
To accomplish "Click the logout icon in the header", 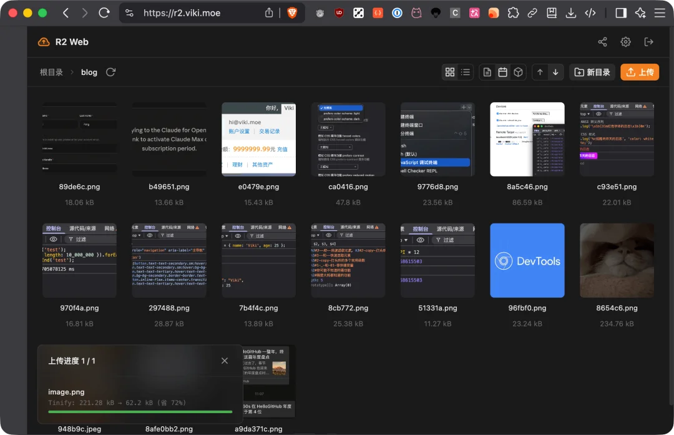I will tap(649, 42).
